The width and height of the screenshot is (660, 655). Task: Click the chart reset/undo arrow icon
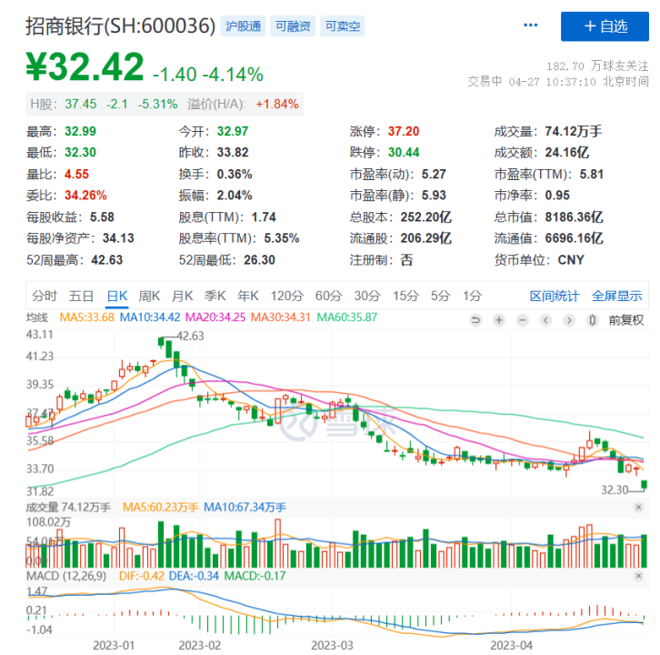click(x=475, y=320)
